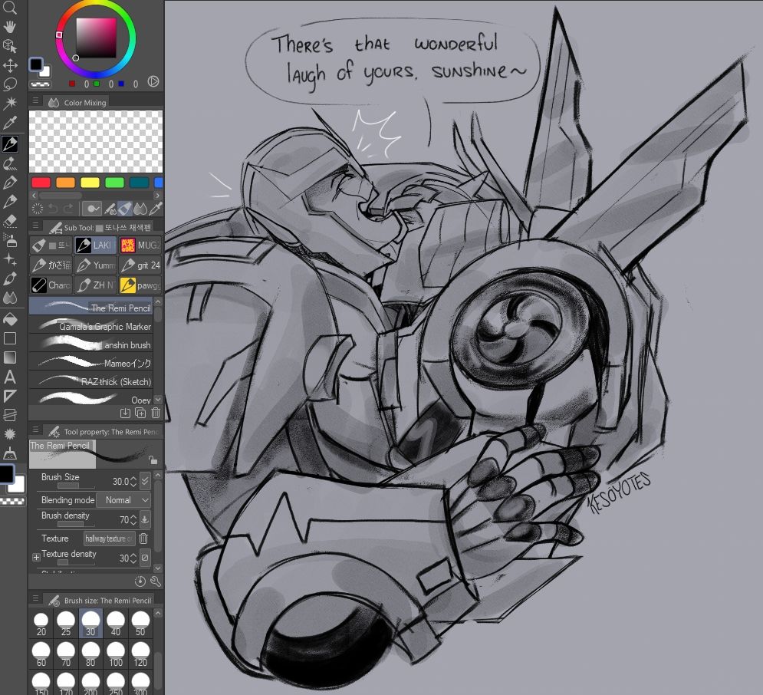Select the anshin brush
763x695 pixels.
[91, 344]
